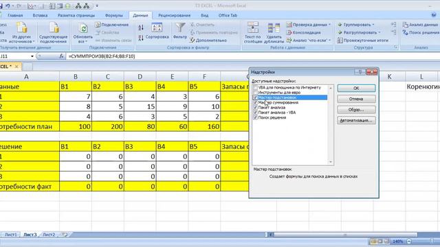
Task: Expand 'Проверка данных' dropdown
Action: (x=329, y=25)
